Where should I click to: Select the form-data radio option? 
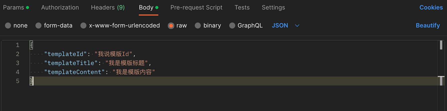pyautogui.click(x=38, y=25)
